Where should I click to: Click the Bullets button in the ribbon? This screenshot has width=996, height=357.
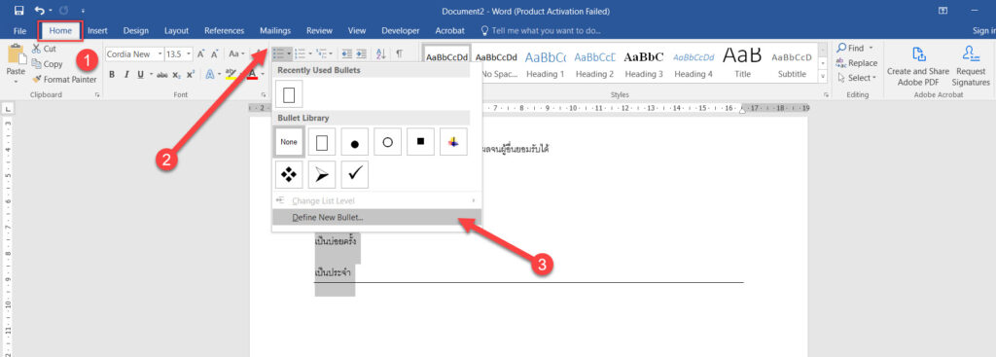(x=279, y=54)
